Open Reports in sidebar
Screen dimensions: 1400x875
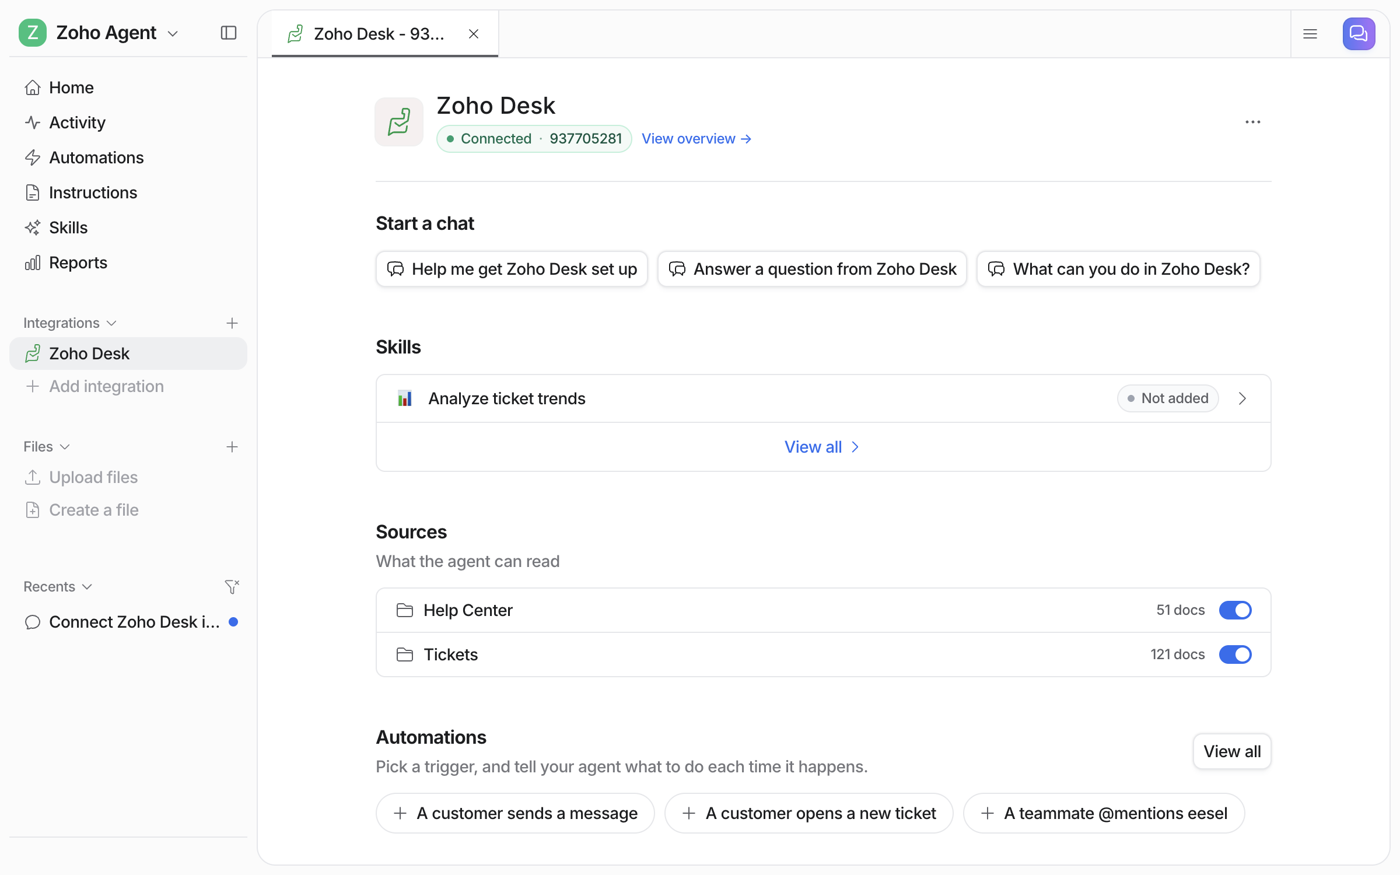[x=128, y=262]
